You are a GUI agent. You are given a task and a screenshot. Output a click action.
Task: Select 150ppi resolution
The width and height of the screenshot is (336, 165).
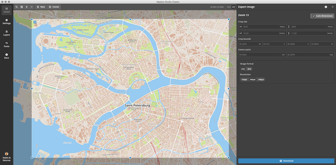coord(244,79)
